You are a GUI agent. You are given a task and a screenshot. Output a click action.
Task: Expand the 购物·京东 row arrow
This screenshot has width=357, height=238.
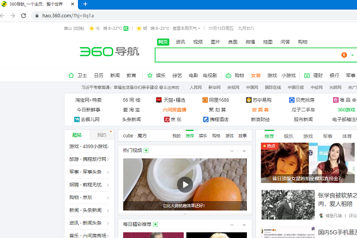coord(108,198)
